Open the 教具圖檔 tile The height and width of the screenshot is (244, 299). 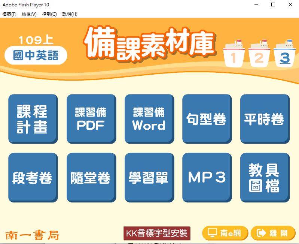(x=265, y=178)
